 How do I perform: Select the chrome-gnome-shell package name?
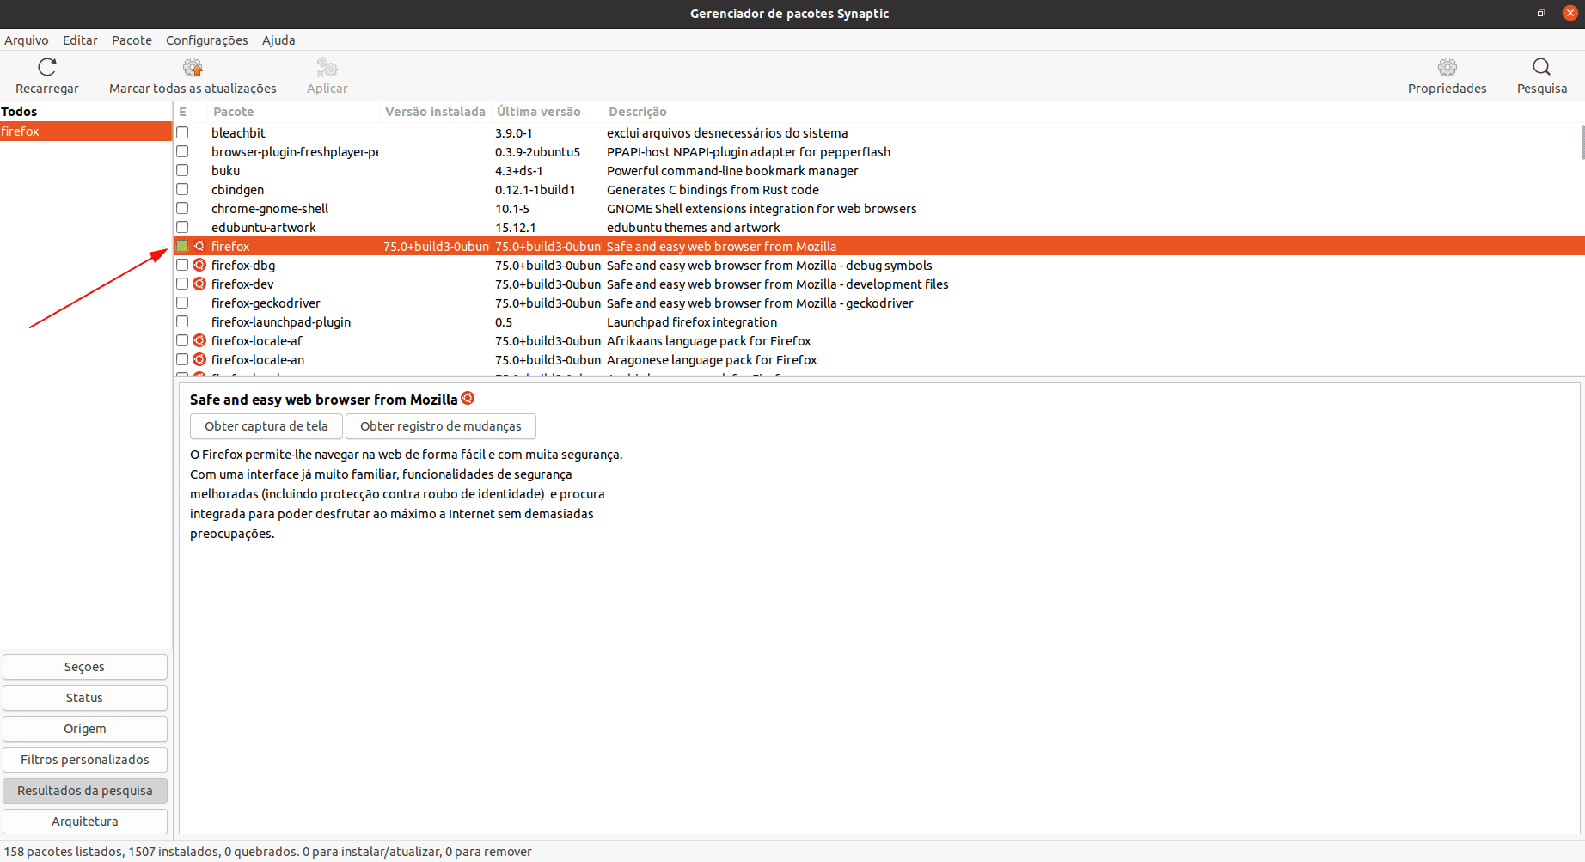[270, 208]
